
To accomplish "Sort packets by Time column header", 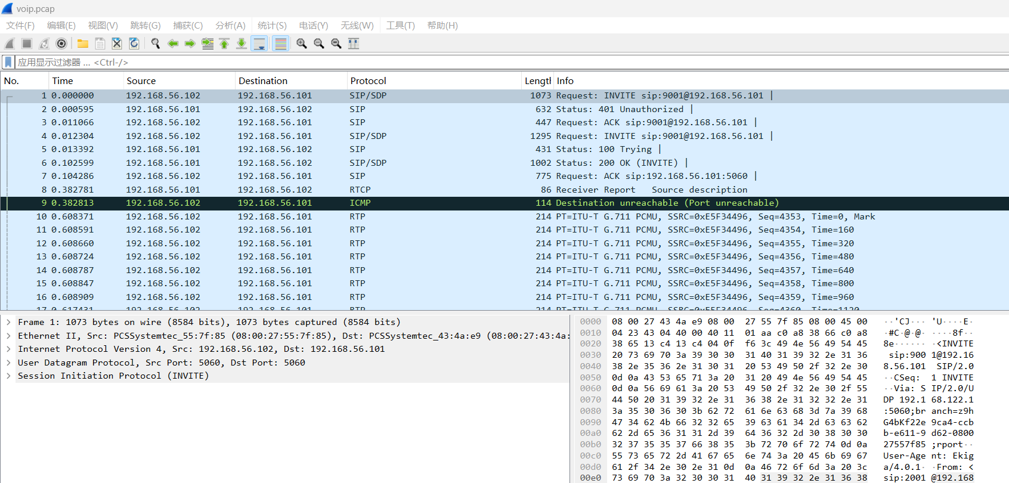I will click(x=86, y=80).
